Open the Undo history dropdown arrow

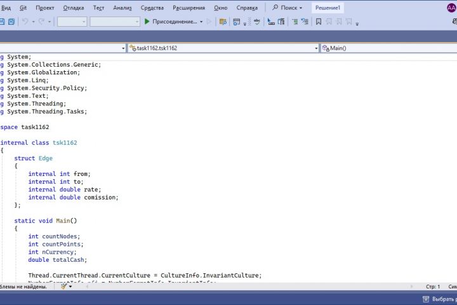[x=33, y=22]
